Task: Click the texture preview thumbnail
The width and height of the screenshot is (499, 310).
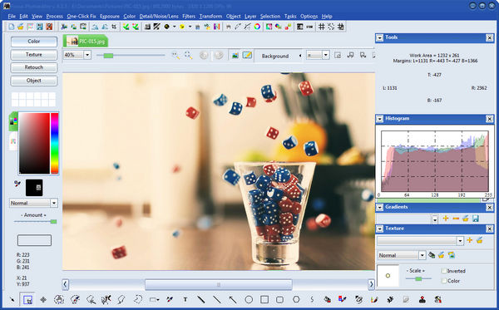Action: (x=388, y=276)
